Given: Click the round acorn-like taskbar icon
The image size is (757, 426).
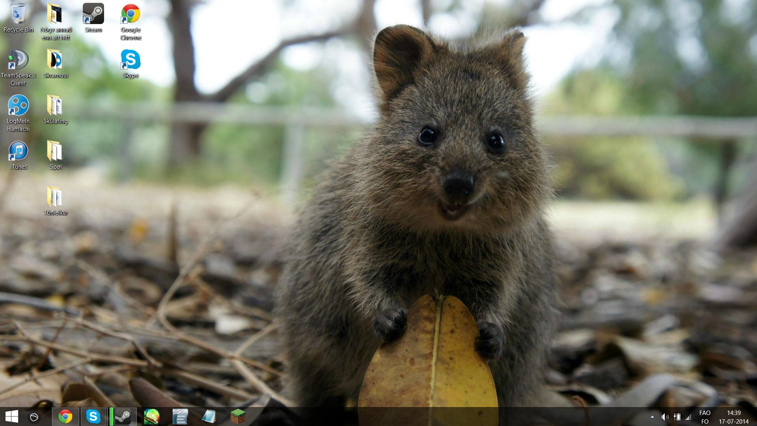Looking at the screenshot, I should 34,417.
